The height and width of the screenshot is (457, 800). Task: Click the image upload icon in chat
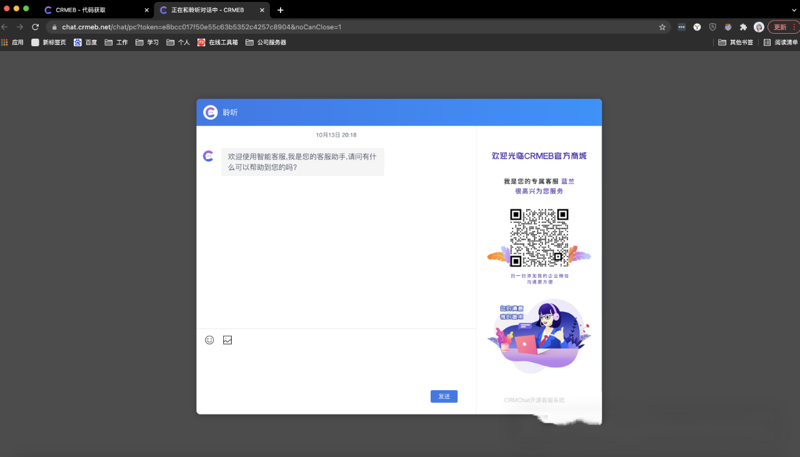[227, 340]
